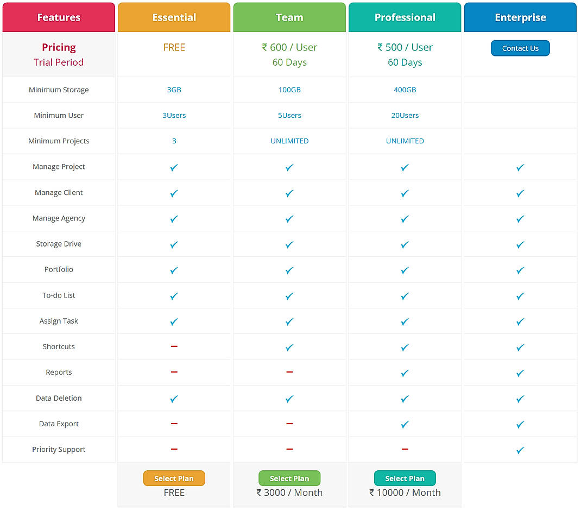The image size is (581, 511).
Task: Click the Storage Drive checkmark under Team
Action: (289, 244)
